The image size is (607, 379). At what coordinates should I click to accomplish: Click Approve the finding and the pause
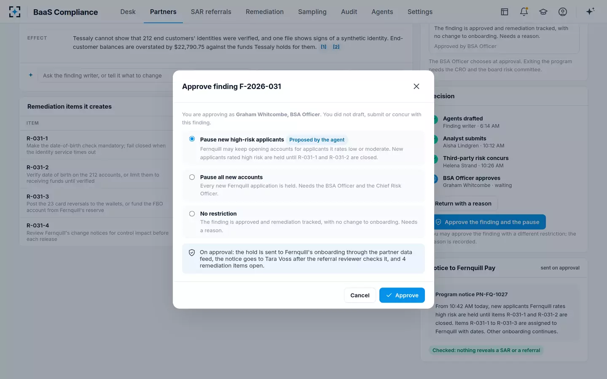click(x=489, y=222)
